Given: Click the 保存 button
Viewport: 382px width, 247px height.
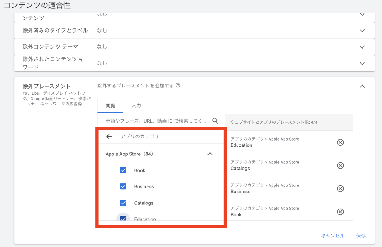Looking at the screenshot, I should (x=361, y=235).
